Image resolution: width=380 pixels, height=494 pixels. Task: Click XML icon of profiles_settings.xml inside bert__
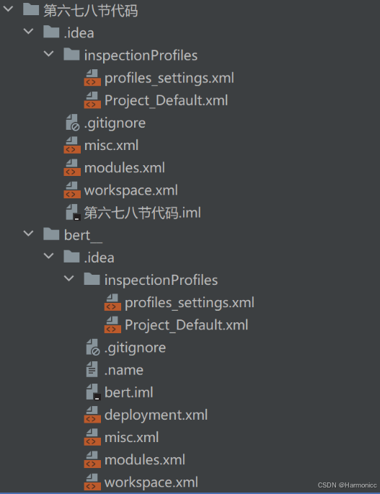[112, 302]
